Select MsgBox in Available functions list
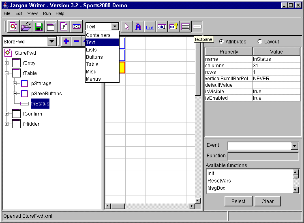 [216, 188]
